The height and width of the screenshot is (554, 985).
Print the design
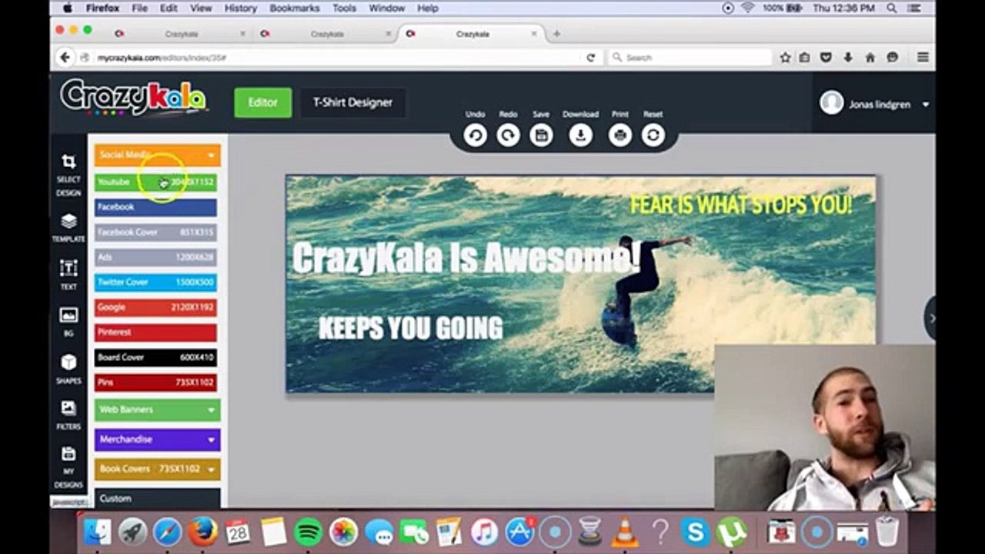click(619, 135)
